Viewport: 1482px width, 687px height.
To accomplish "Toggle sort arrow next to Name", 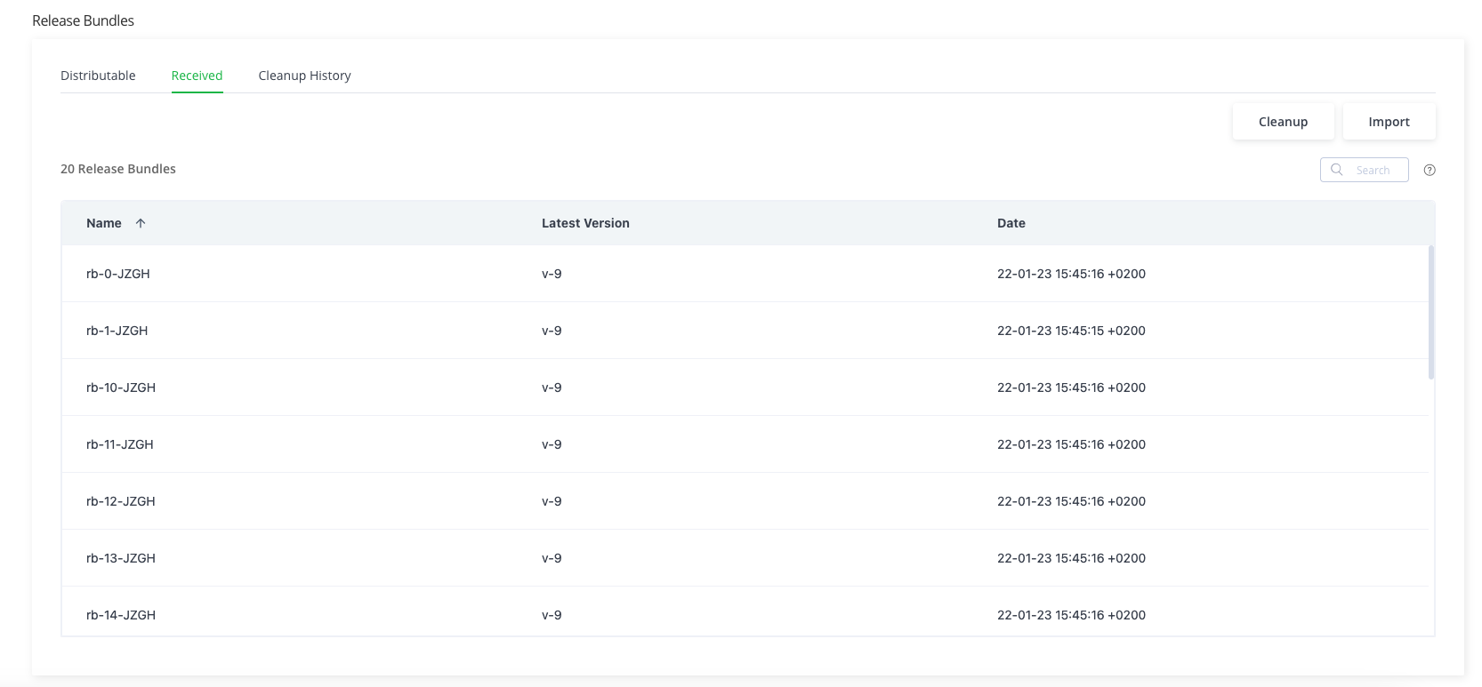I will click(x=141, y=223).
